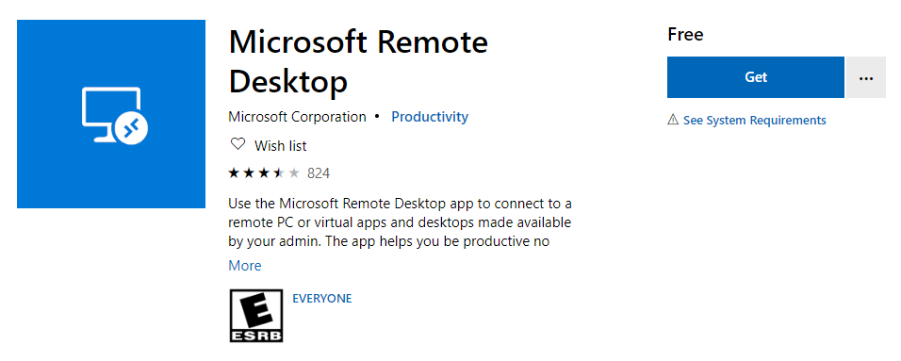Select the Wish list label
901x361 pixels.
281,146
